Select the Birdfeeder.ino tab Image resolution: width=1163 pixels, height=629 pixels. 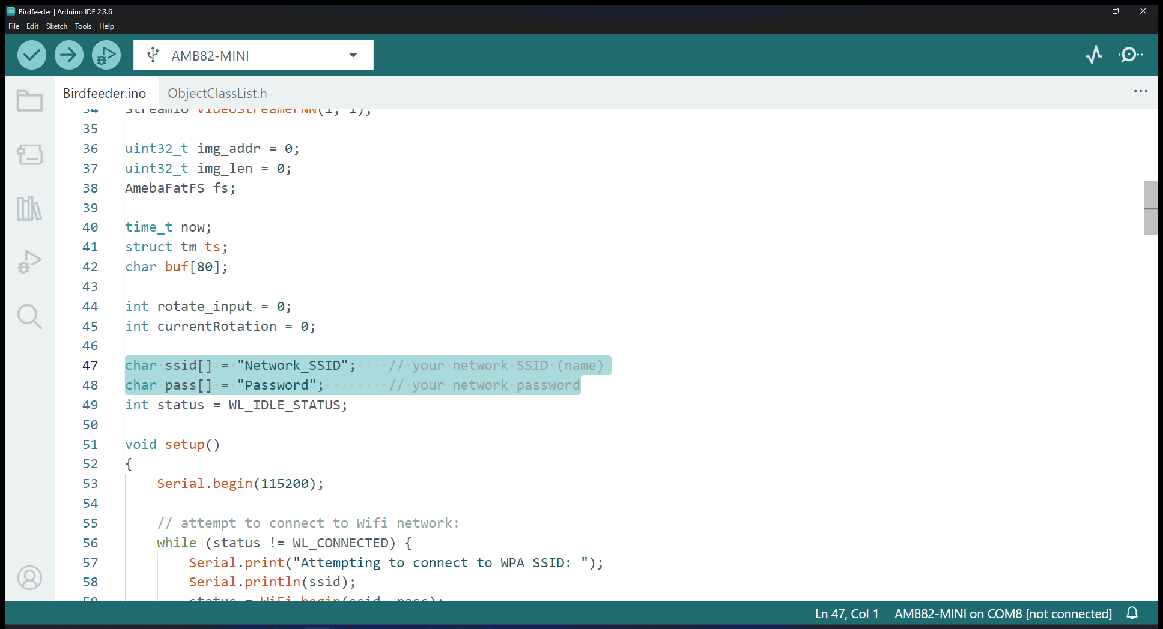point(105,93)
